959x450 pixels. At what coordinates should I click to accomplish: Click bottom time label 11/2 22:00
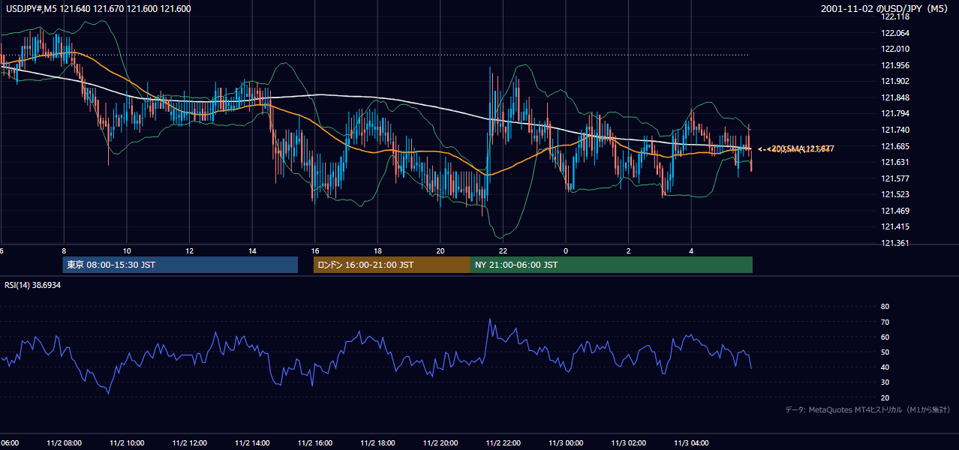click(x=503, y=443)
